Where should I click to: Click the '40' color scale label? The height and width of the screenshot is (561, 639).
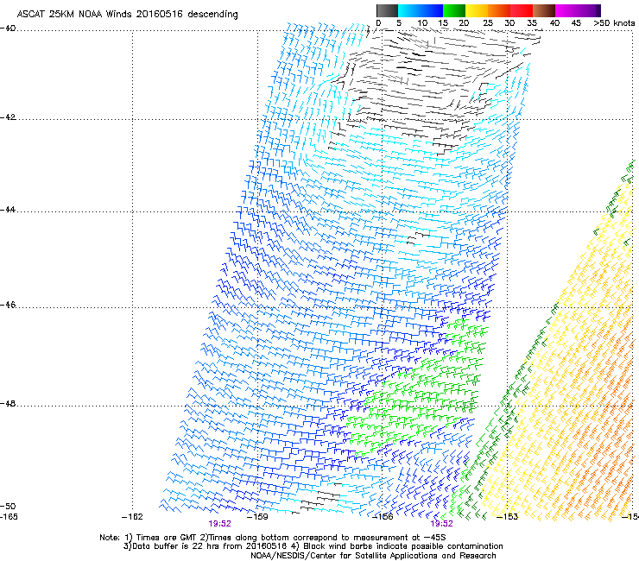coord(554,22)
